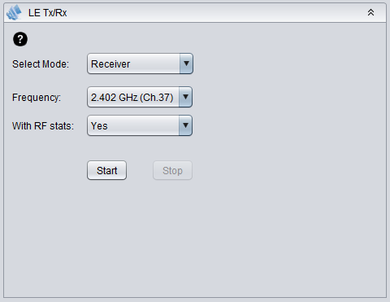This screenshot has width=390, height=302.
Task: Click the blank area right of the Frequency dropdown
Action: pyautogui.click(x=287, y=97)
